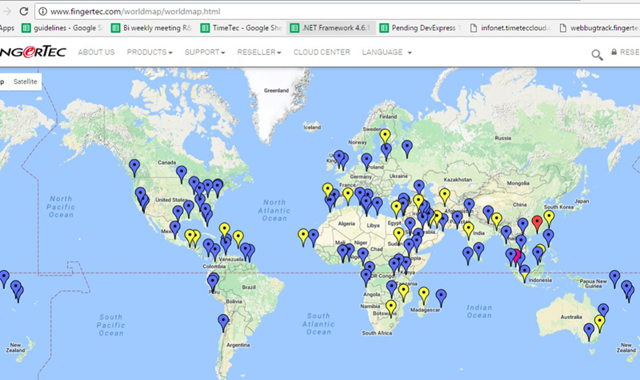Click the blue pin over Papua New Guinea
640x380 pixels.
coord(614,277)
